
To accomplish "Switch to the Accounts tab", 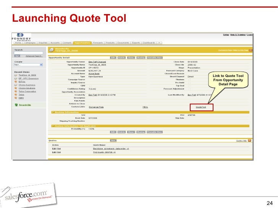I will [55, 43].
